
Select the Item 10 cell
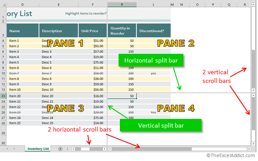point(23,90)
